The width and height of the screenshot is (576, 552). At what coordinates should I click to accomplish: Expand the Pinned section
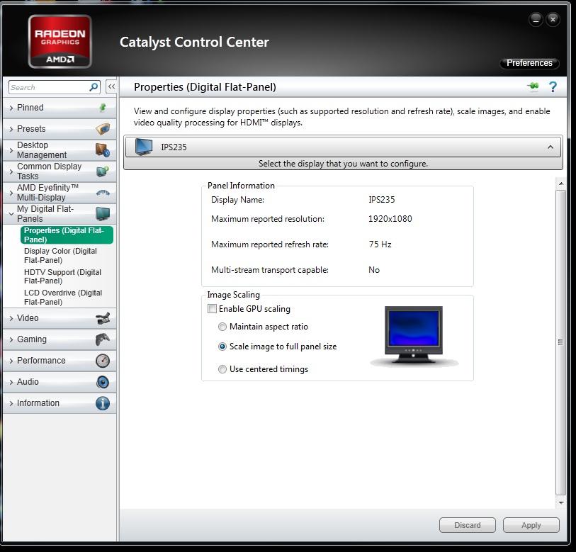(x=60, y=108)
